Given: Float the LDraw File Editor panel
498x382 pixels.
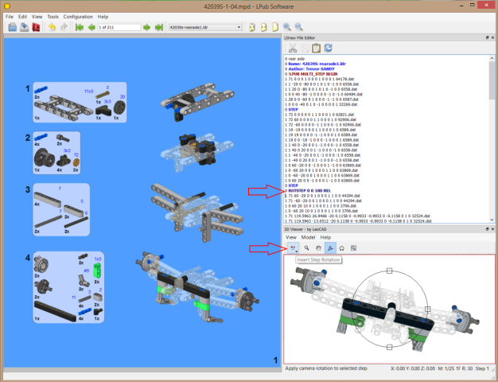Looking at the screenshot, I should (x=486, y=37).
